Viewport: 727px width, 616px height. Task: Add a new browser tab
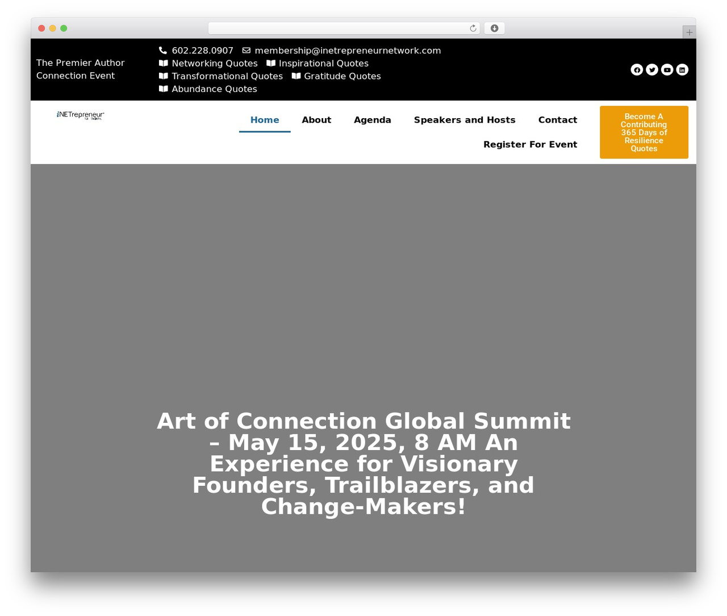pyautogui.click(x=690, y=32)
